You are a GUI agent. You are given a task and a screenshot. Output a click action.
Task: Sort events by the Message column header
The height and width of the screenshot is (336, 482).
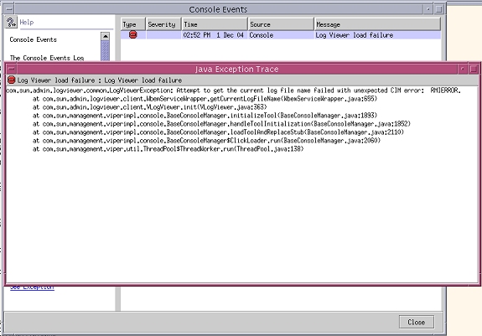(377, 24)
